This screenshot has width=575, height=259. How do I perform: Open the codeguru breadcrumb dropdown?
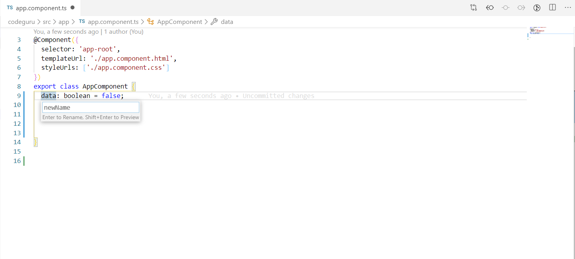(x=21, y=22)
